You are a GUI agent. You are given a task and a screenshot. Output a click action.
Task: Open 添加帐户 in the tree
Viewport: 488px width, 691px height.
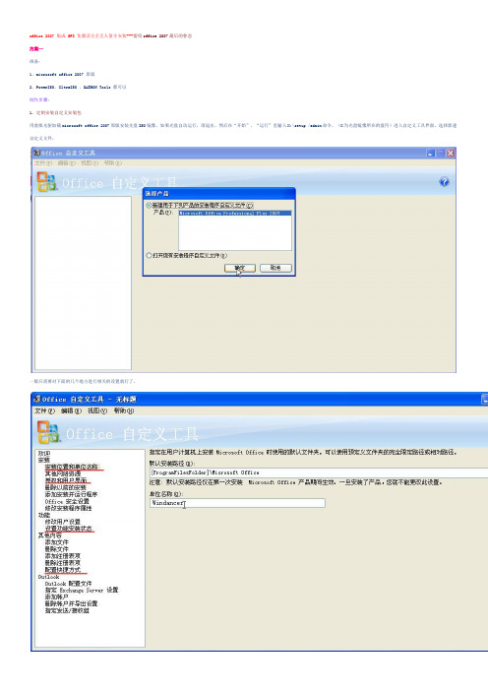click(x=57, y=597)
